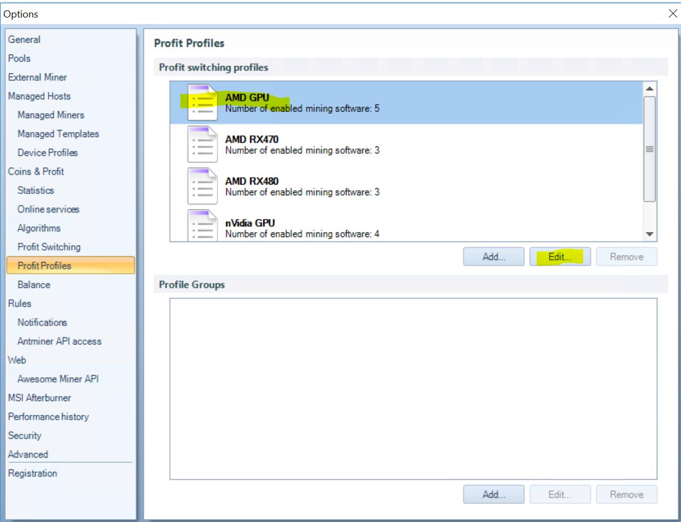The height and width of the screenshot is (522, 681).
Task: Select the AMD RX470 profile document icon
Action: [x=202, y=144]
